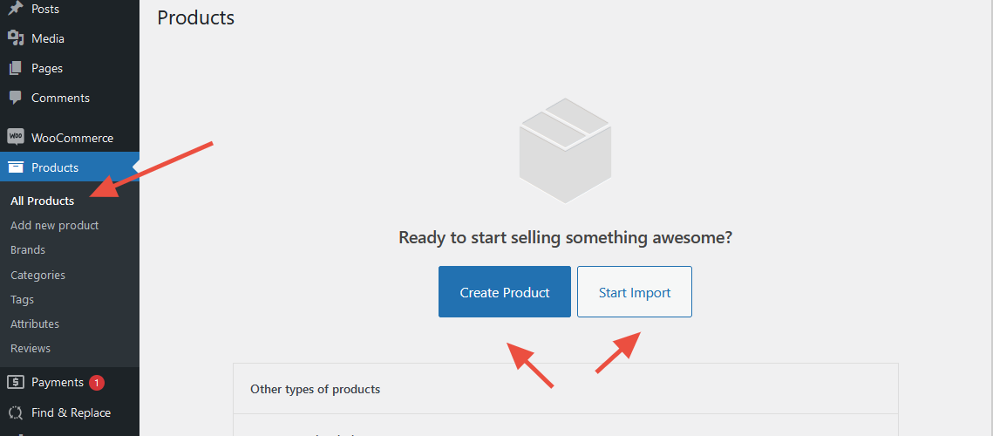Viewport: 993px width, 436px height.
Task: Click the Comments bubble icon
Action: 15,98
